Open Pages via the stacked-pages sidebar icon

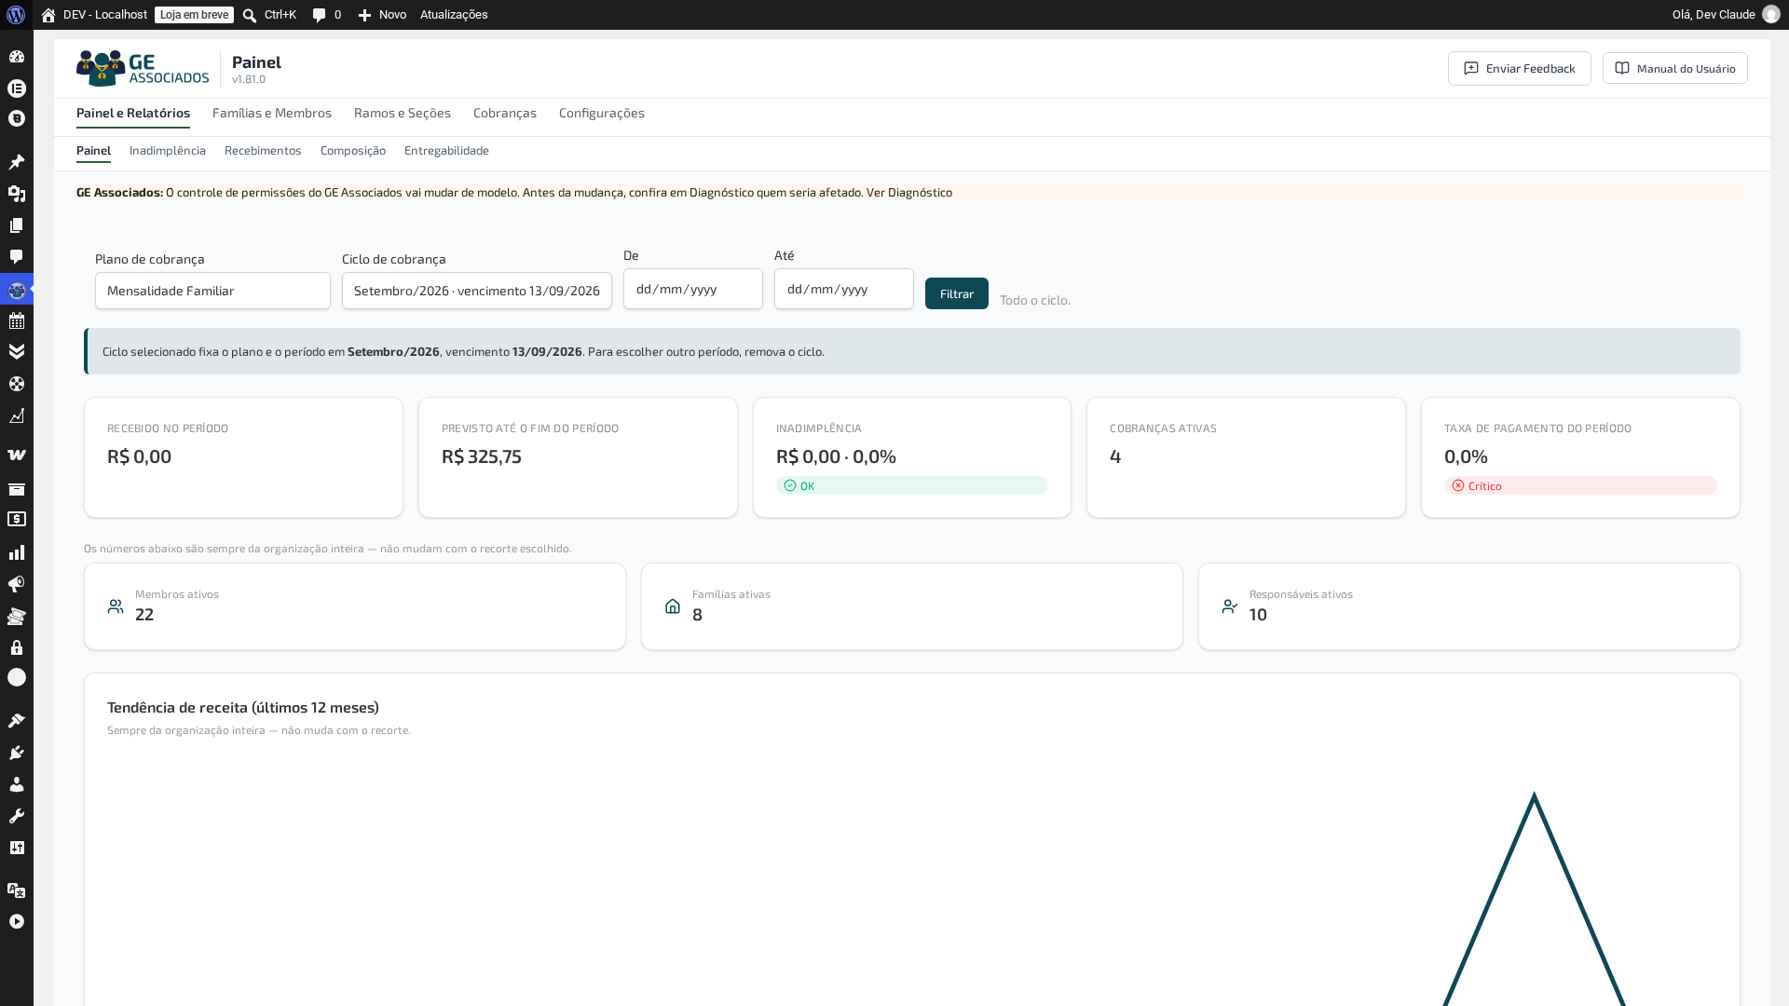[17, 225]
